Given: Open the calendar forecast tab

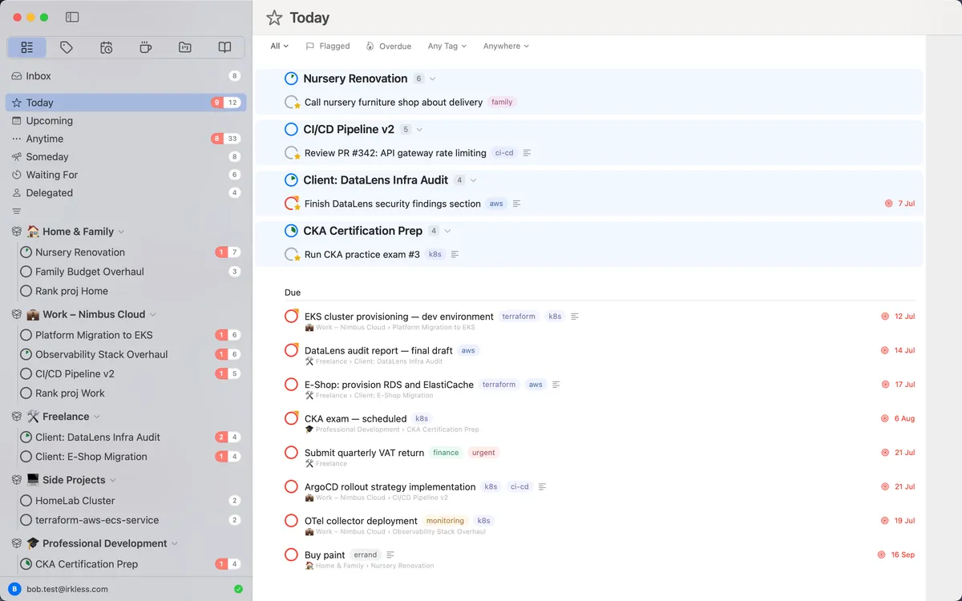Looking at the screenshot, I should point(106,47).
